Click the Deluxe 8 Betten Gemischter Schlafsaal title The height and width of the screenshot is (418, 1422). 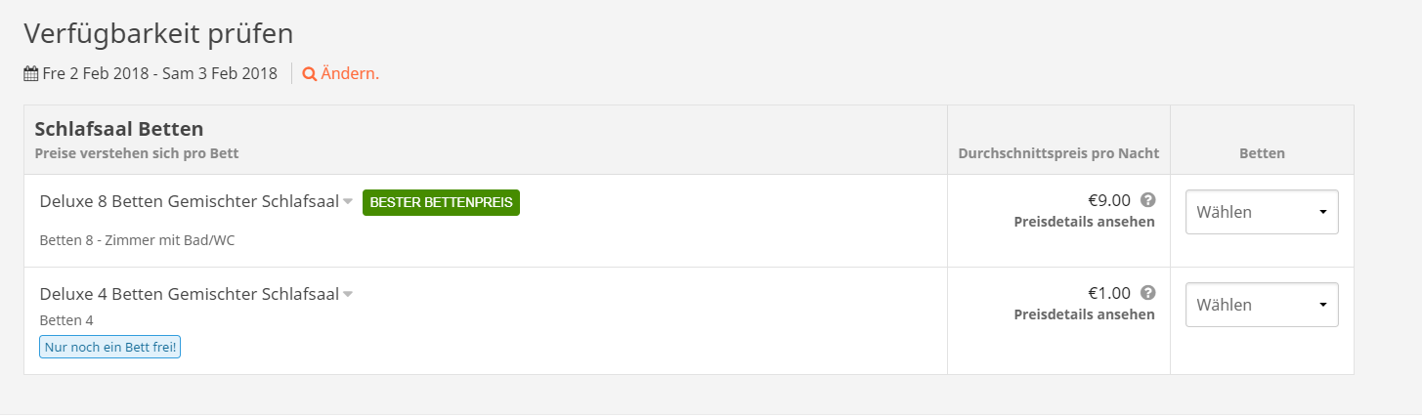(189, 202)
